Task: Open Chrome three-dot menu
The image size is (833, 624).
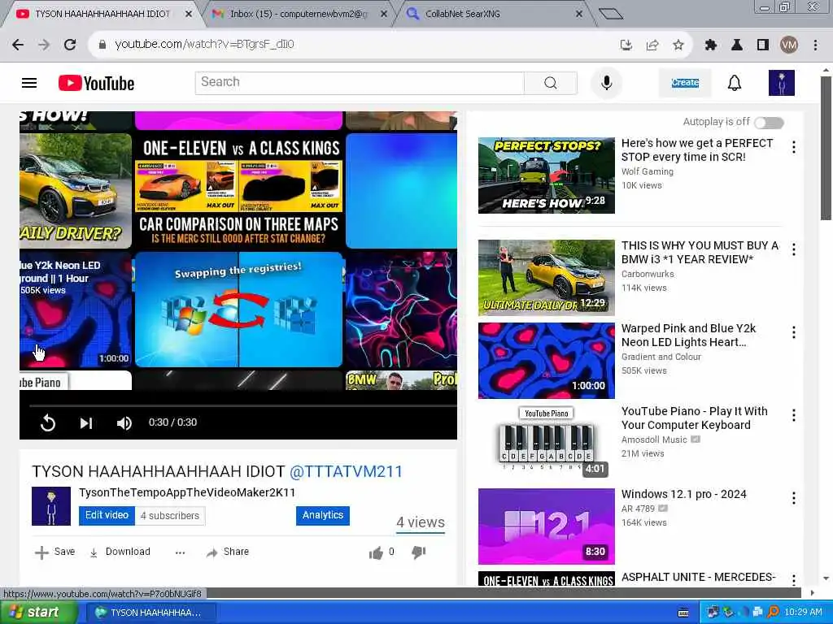Action: tap(815, 45)
